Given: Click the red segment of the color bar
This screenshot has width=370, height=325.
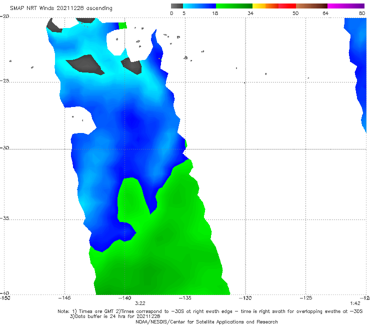Looking at the screenshot, I should (287, 6).
